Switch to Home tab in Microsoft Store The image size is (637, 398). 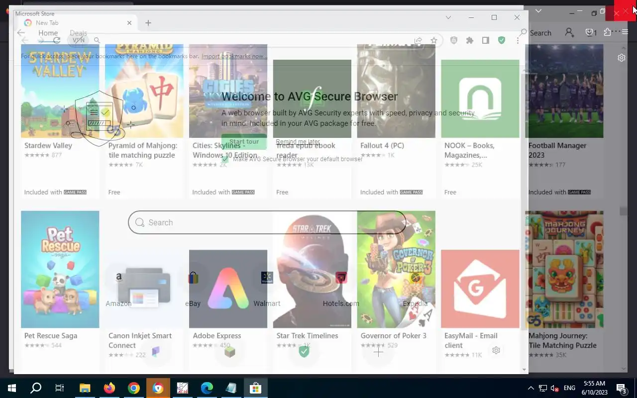point(48,33)
